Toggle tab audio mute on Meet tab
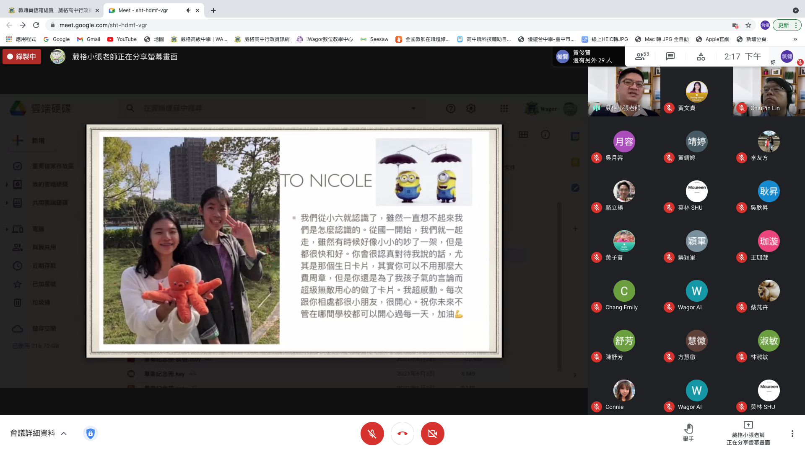The image size is (805, 452). pos(188,10)
